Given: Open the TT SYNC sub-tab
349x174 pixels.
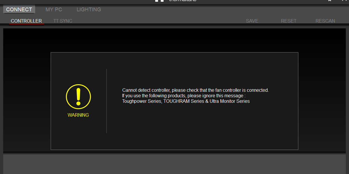Looking at the screenshot, I should click(63, 21).
